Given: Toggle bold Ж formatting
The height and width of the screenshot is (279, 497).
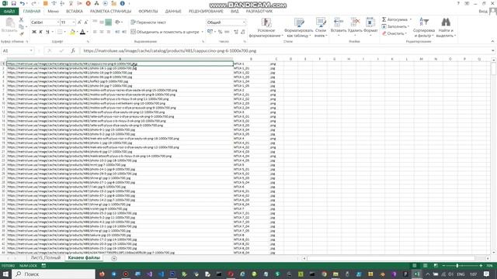Looking at the screenshot, I should point(34,32).
